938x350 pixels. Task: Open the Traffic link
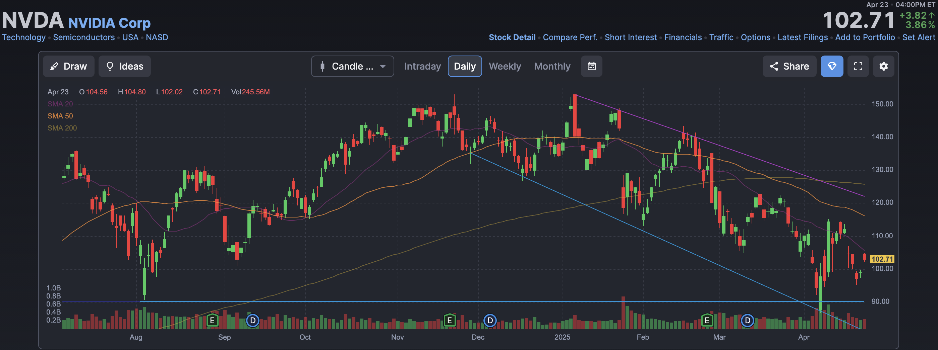pos(721,37)
